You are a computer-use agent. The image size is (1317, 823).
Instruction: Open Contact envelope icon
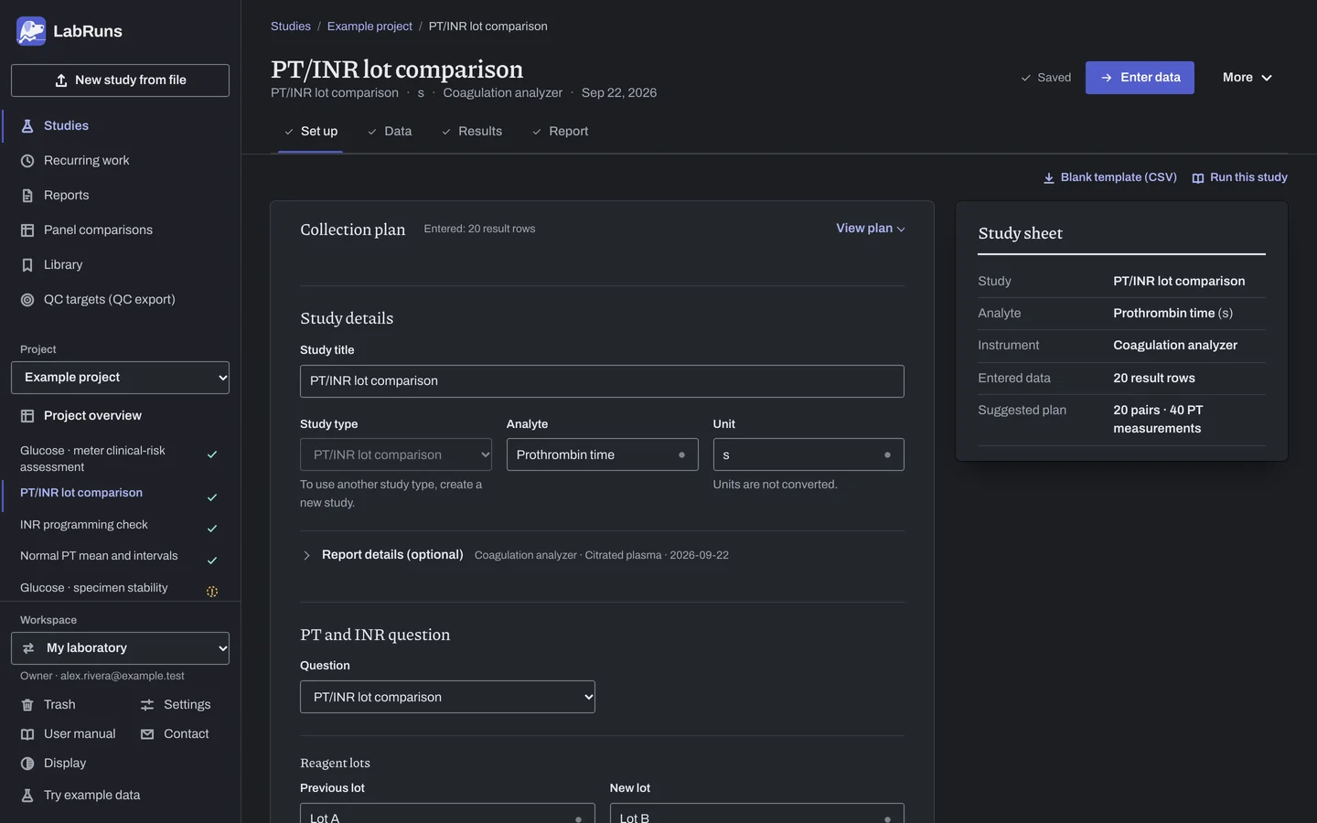(147, 734)
